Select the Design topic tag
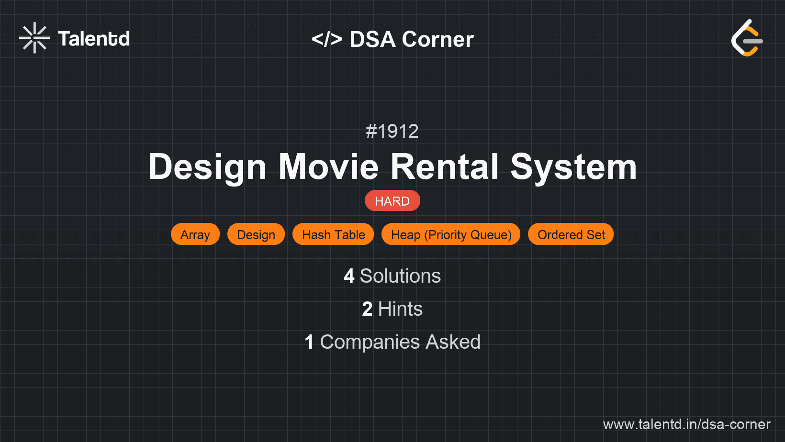Viewport: 785px width, 442px height. pyautogui.click(x=256, y=234)
